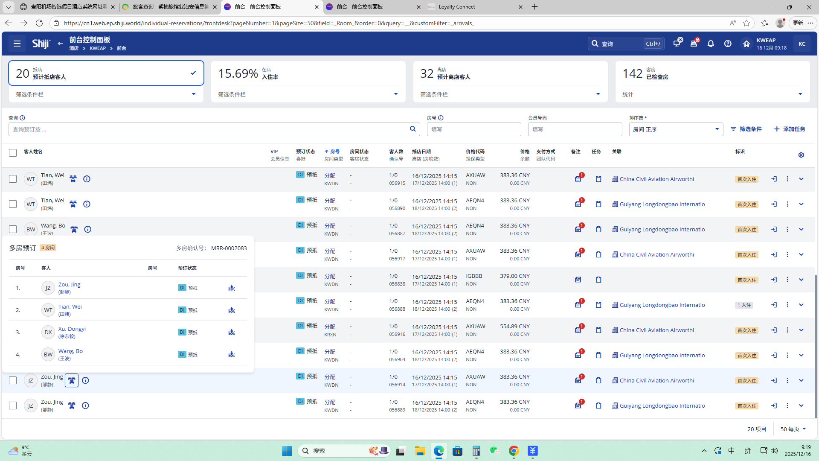The image size is (819, 461).
Task: Click the notification bell icon
Action: pyautogui.click(x=711, y=44)
